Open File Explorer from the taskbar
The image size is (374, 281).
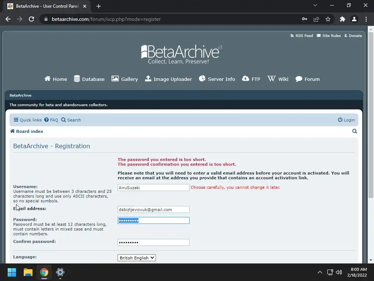[x=28, y=272]
